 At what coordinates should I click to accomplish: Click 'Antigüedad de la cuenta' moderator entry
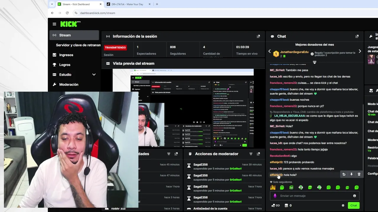tap(210, 208)
